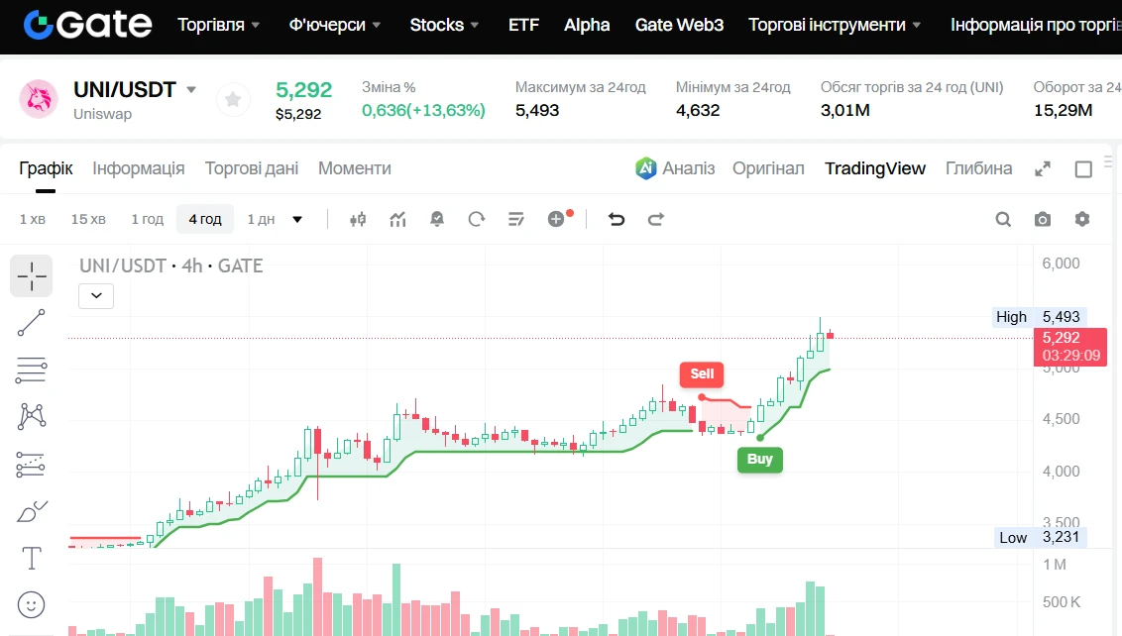This screenshot has height=636, width=1122.
Task: Open the indicators panel
Action: point(397,219)
